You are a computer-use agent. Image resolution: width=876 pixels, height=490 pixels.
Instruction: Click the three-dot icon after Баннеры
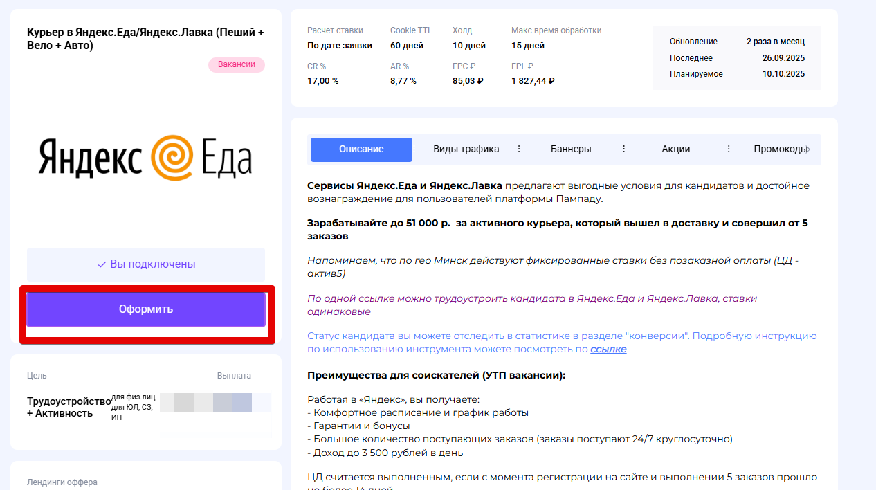(623, 149)
